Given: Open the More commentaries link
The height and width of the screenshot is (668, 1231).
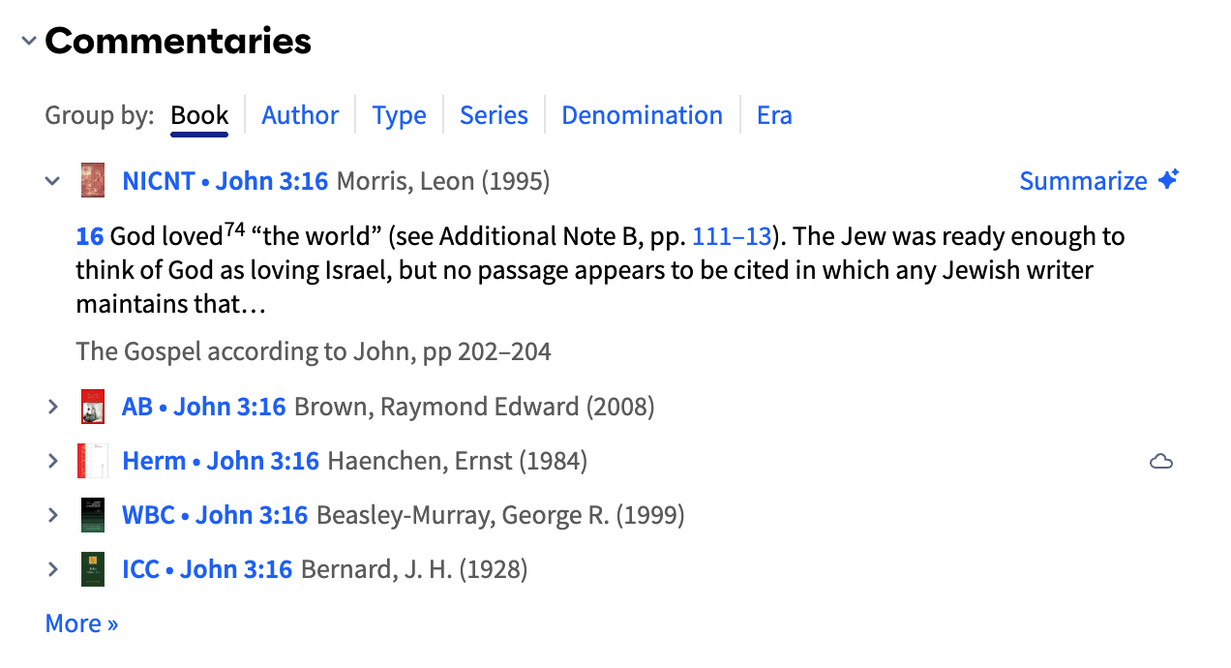Looking at the screenshot, I should pos(81,623).
